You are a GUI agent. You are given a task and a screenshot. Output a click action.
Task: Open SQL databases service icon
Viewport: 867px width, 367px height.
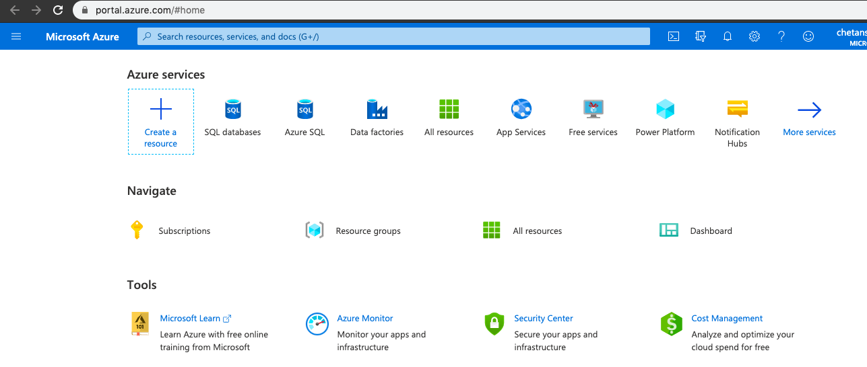point(233,109)
